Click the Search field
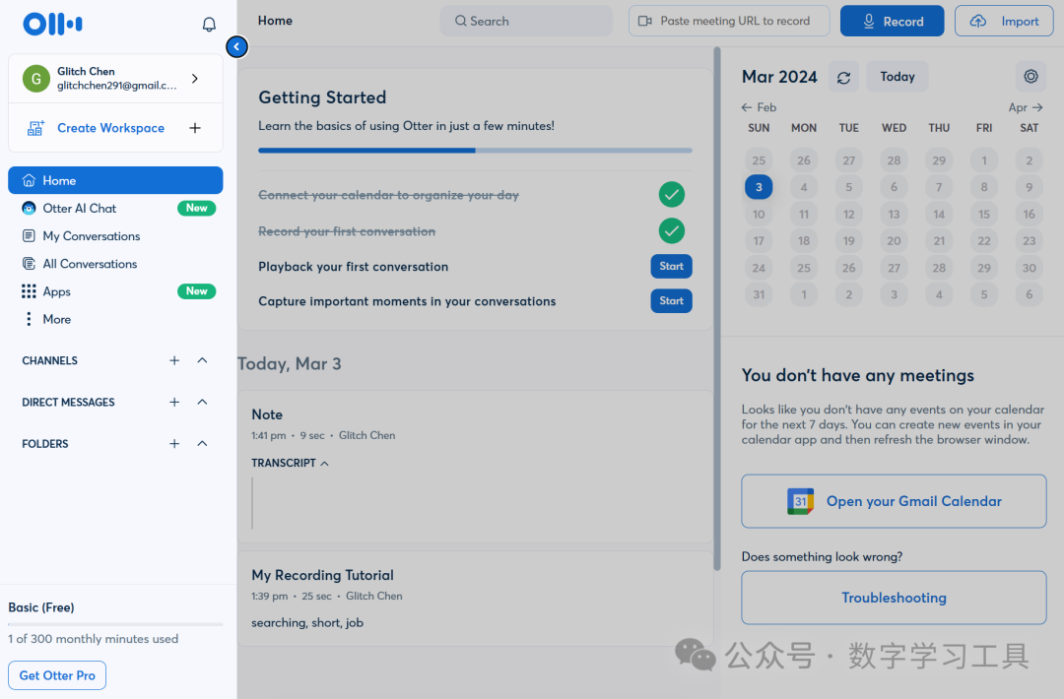 tap(526, 21)
